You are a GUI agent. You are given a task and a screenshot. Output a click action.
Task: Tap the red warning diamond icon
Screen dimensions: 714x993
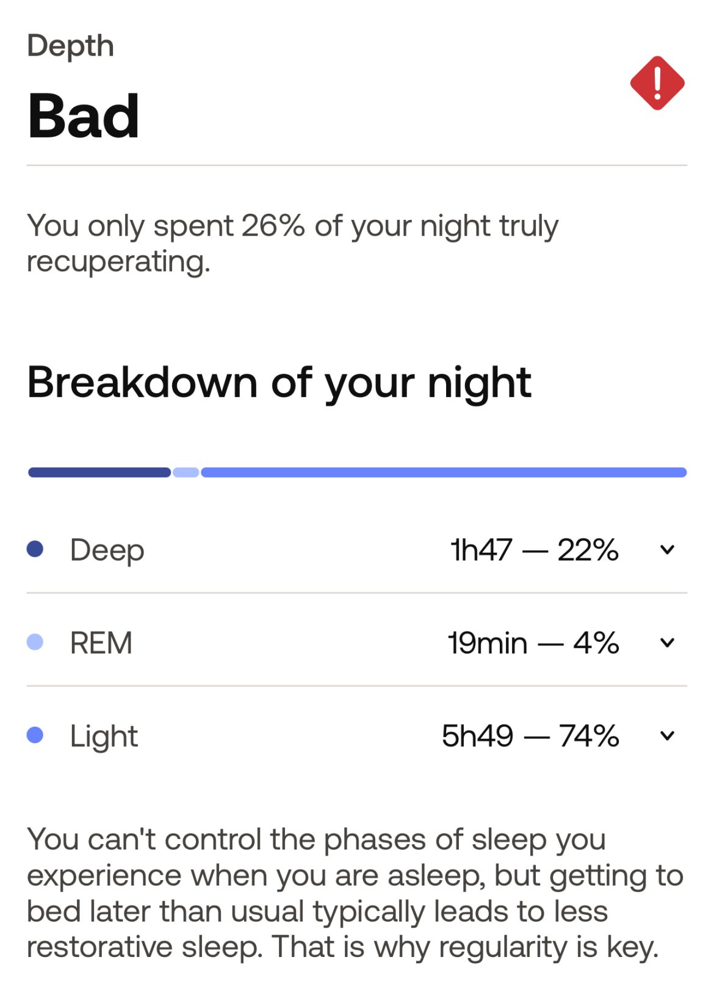(657, 83)
